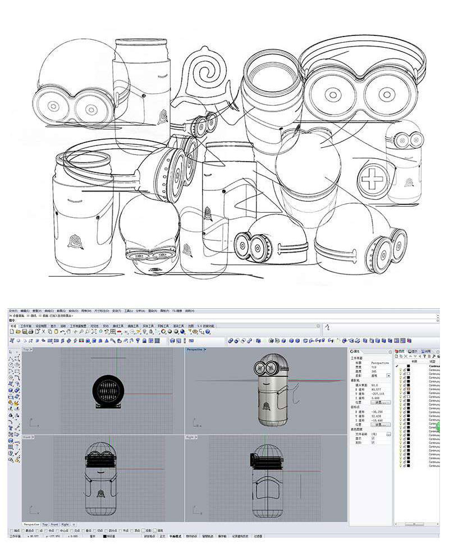Open the Edit Layers color wheel icon
449x544 pixels.
pyautogui.click(x=164, y=332)
